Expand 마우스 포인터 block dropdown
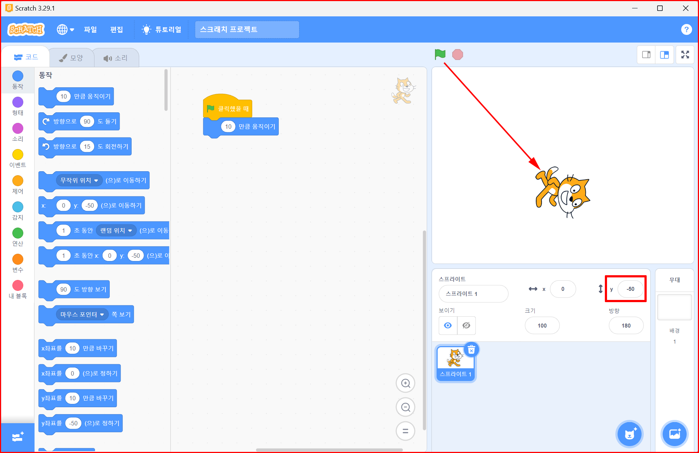The height and width of the screenshot is (453, 699). click(x=102, y=314)
